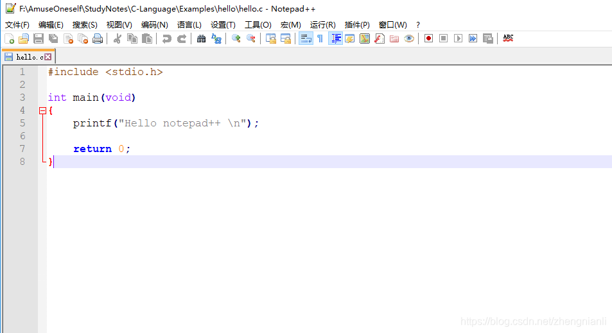Click the Save All icon
Image resolution: width=612 pixels, height=333 pixels.
[53, 38]
